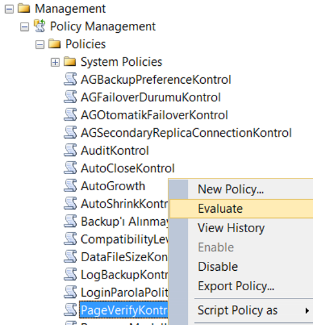Select the AGSecondaryReplicaConnectionKontrol policy

click(186, 133)
